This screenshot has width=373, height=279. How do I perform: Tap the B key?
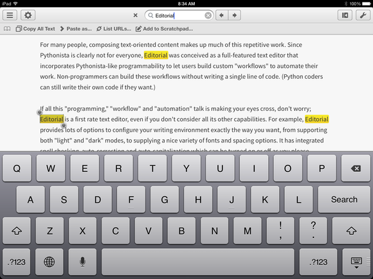click(181, 231)
